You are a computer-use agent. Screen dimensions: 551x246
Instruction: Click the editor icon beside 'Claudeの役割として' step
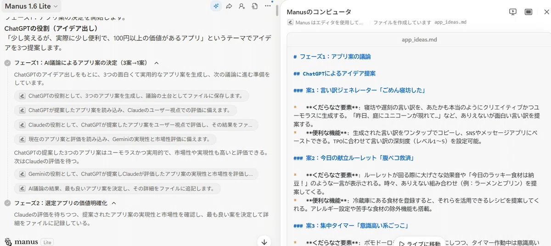[x=22, y=125]
